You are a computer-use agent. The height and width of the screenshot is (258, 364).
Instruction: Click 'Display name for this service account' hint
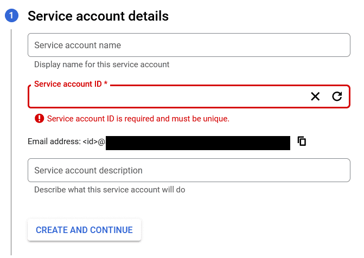pos(101,64)
